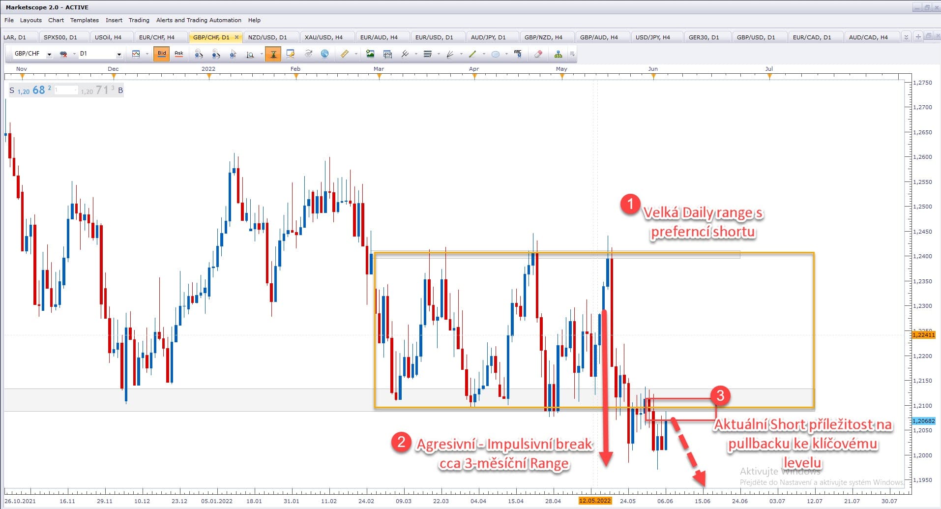Open the Templates menu

click(x=84, y=20)
